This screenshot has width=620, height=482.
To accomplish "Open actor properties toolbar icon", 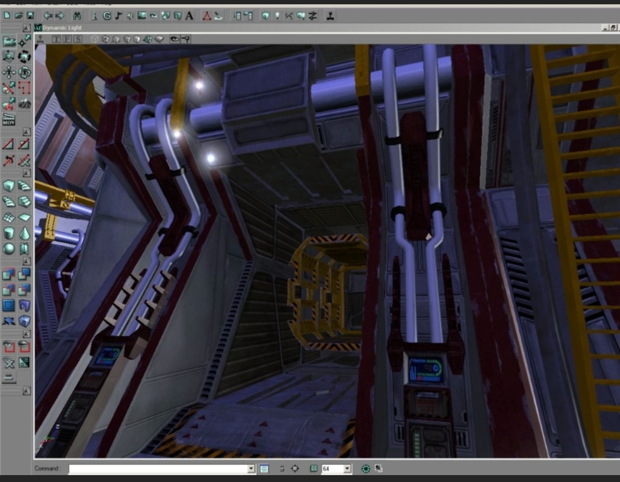I will click(237, 16).
